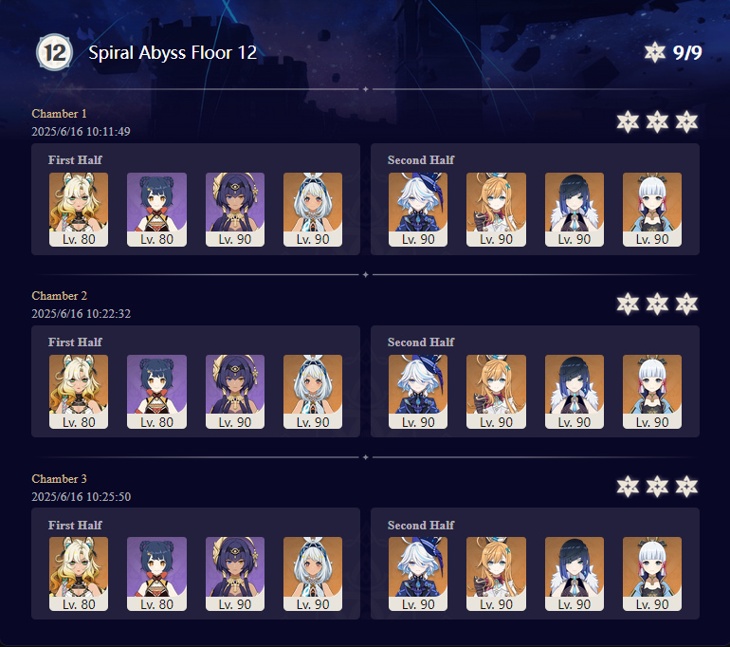Click the Spiral Abyss Floor 12 title
The image size is (730, 647).
(x=173, y=52)
